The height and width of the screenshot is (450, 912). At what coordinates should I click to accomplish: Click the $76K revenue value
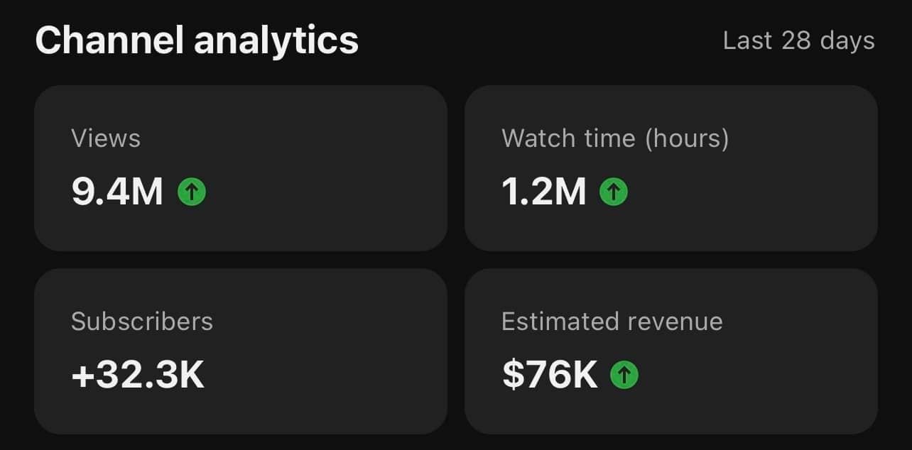click(550, 375)
